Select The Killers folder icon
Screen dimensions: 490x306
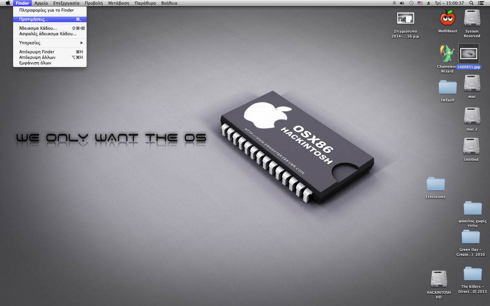[473, 273]
